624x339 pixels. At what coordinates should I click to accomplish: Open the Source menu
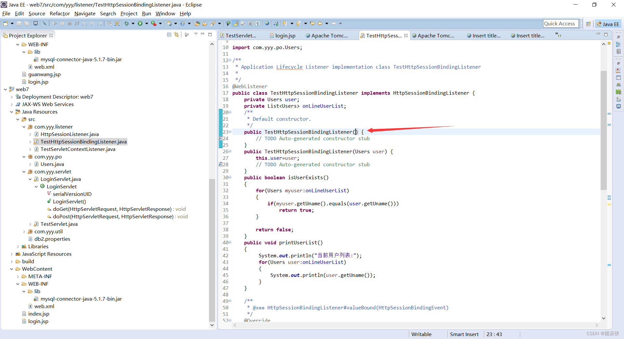click(37, 14)
